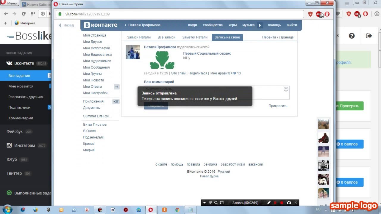This screenshot has height=214, width=381.
Task: Open Мои Сообщения in left menu
Action: click(96, 67)
